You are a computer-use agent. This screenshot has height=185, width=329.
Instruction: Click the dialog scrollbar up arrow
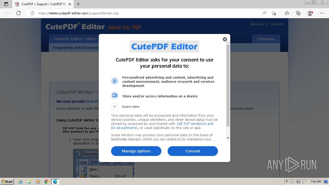[x=228, y=42]
